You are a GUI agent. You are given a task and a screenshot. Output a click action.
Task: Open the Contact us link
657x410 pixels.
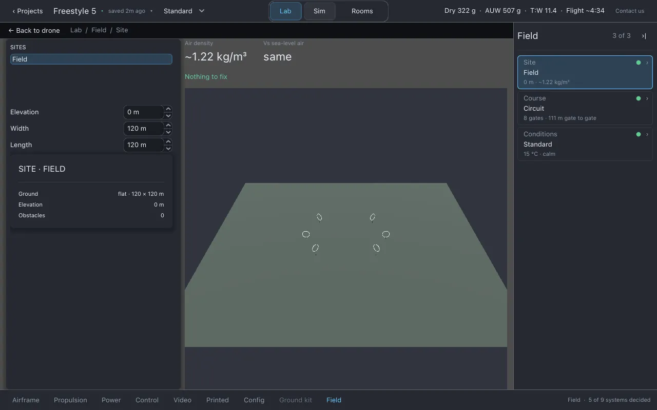point(630,11)
